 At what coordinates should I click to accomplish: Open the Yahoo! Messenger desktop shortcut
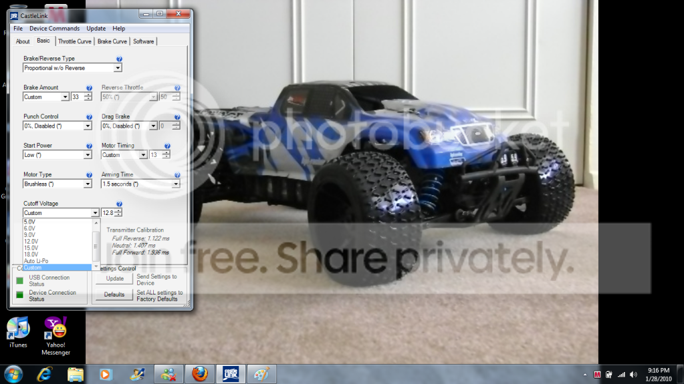point(56,336)
